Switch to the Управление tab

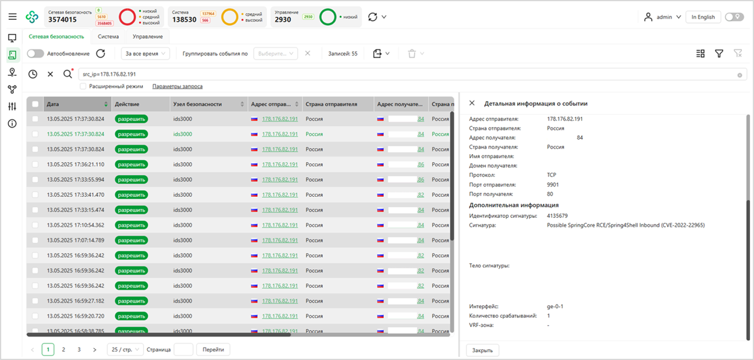148,37
